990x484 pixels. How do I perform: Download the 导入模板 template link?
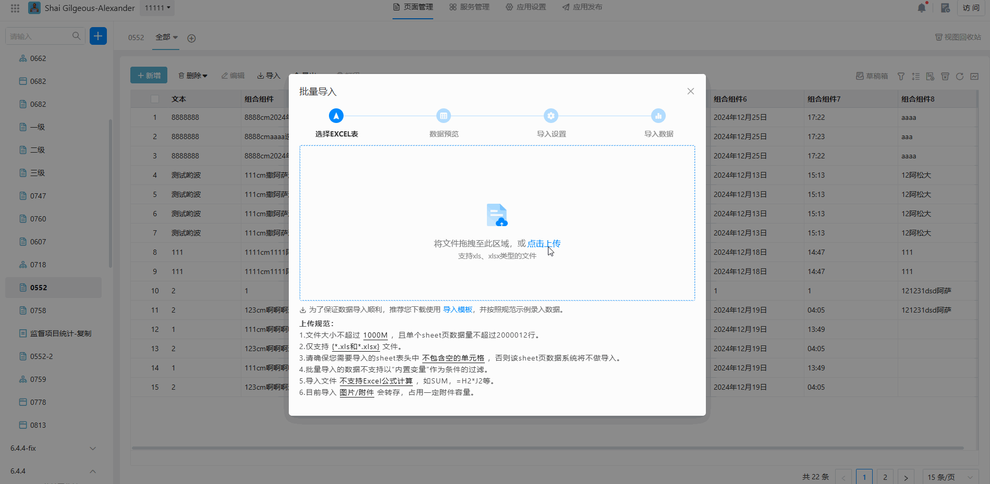457,309
